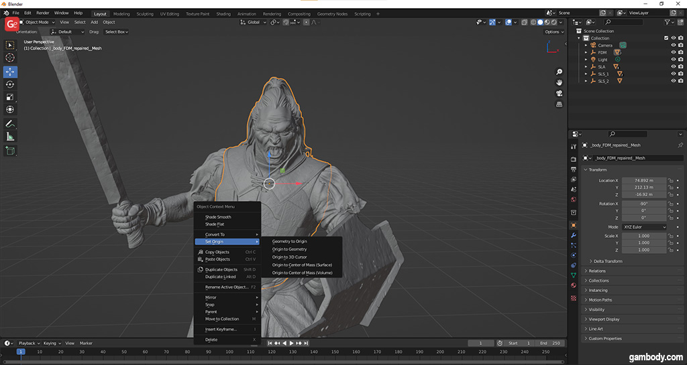Select the Rotate tool
Screen dimensions: 687x365
(10, 84)
